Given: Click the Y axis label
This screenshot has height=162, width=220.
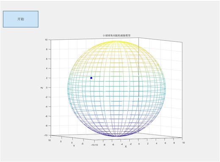Looking at the screenshot, I should click(x=74, y=146).
